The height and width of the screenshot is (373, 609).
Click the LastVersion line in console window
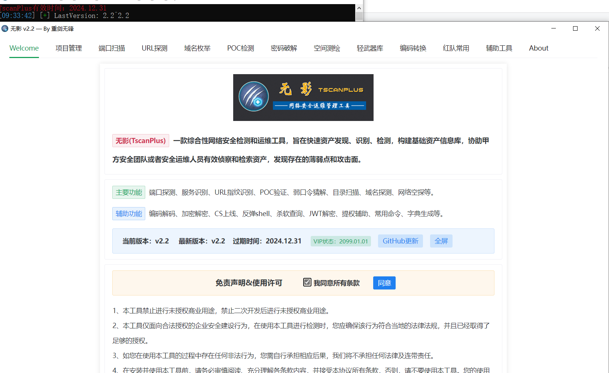(65, 16)
